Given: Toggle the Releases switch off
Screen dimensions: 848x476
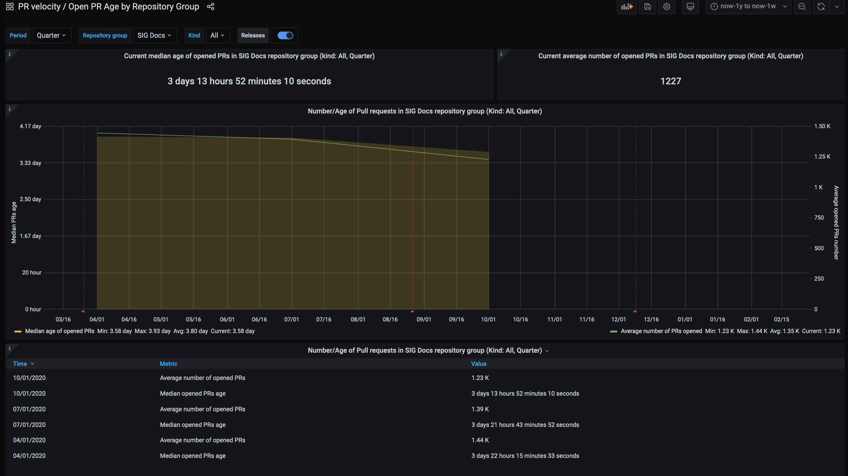Looking at the screenshot, I should pos(285,36).
